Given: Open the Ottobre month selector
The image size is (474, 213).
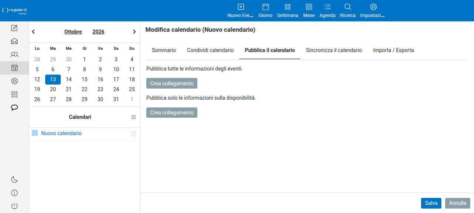Looking at the screenshot, I should [x=73, y=32].
